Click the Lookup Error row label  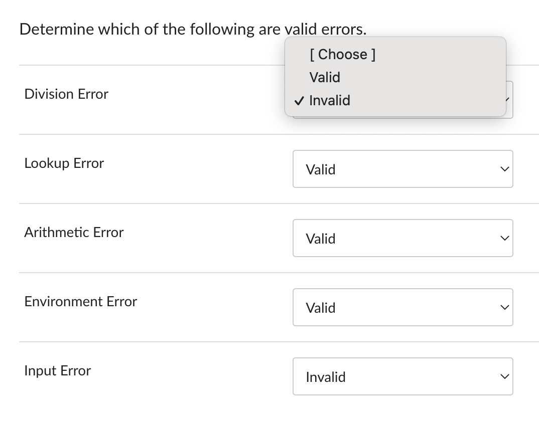tap(64, 163)
